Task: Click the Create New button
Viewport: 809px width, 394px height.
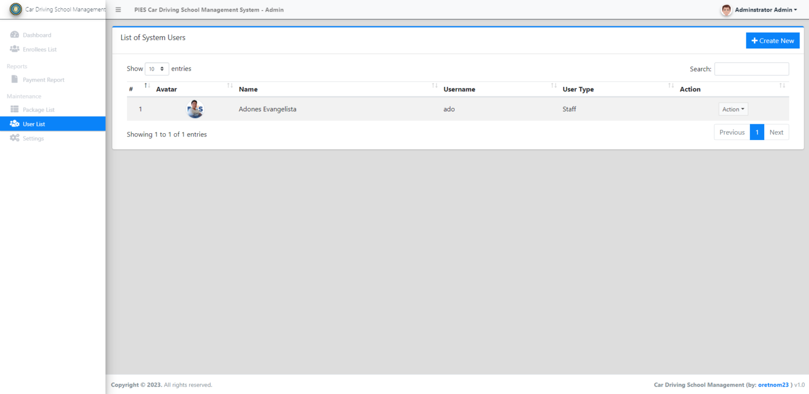Action: (773, 41)
